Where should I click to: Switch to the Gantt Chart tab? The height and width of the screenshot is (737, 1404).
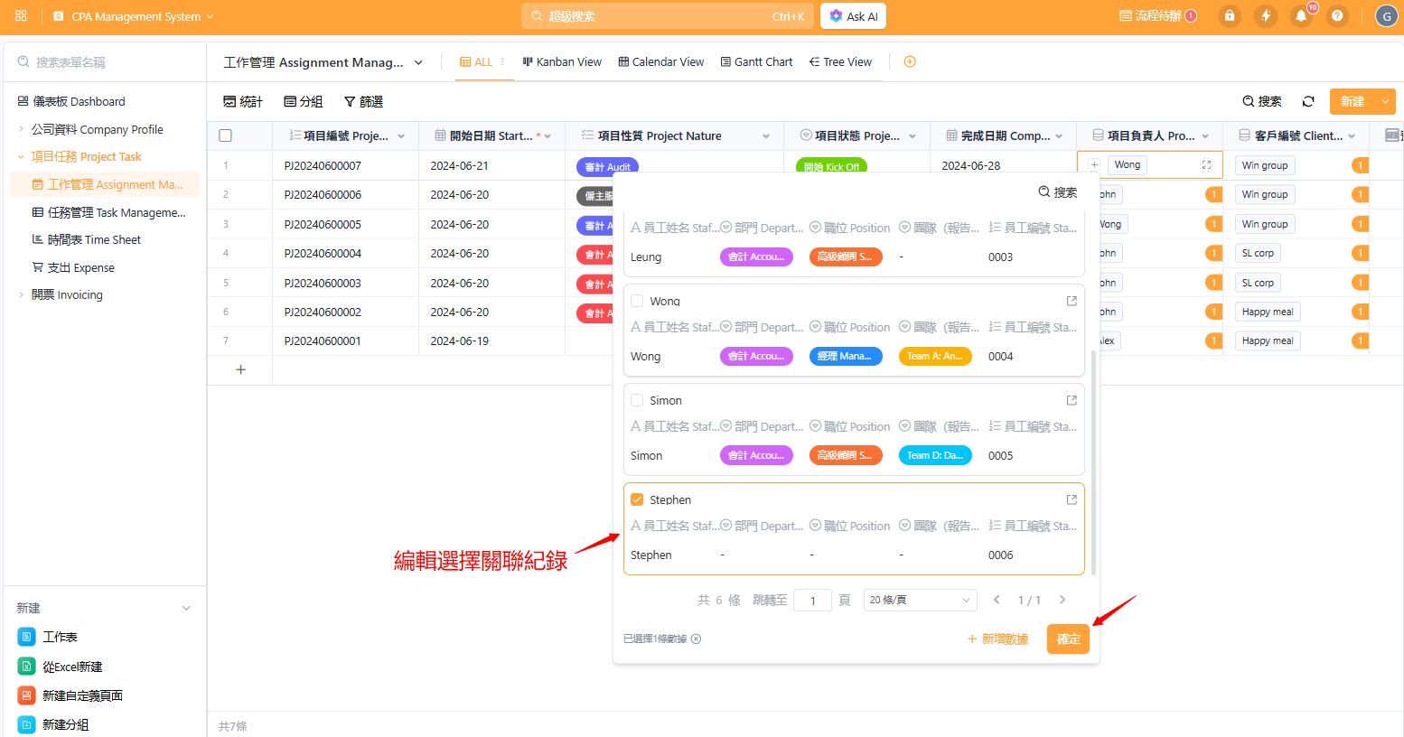click(x=756, y=62)
